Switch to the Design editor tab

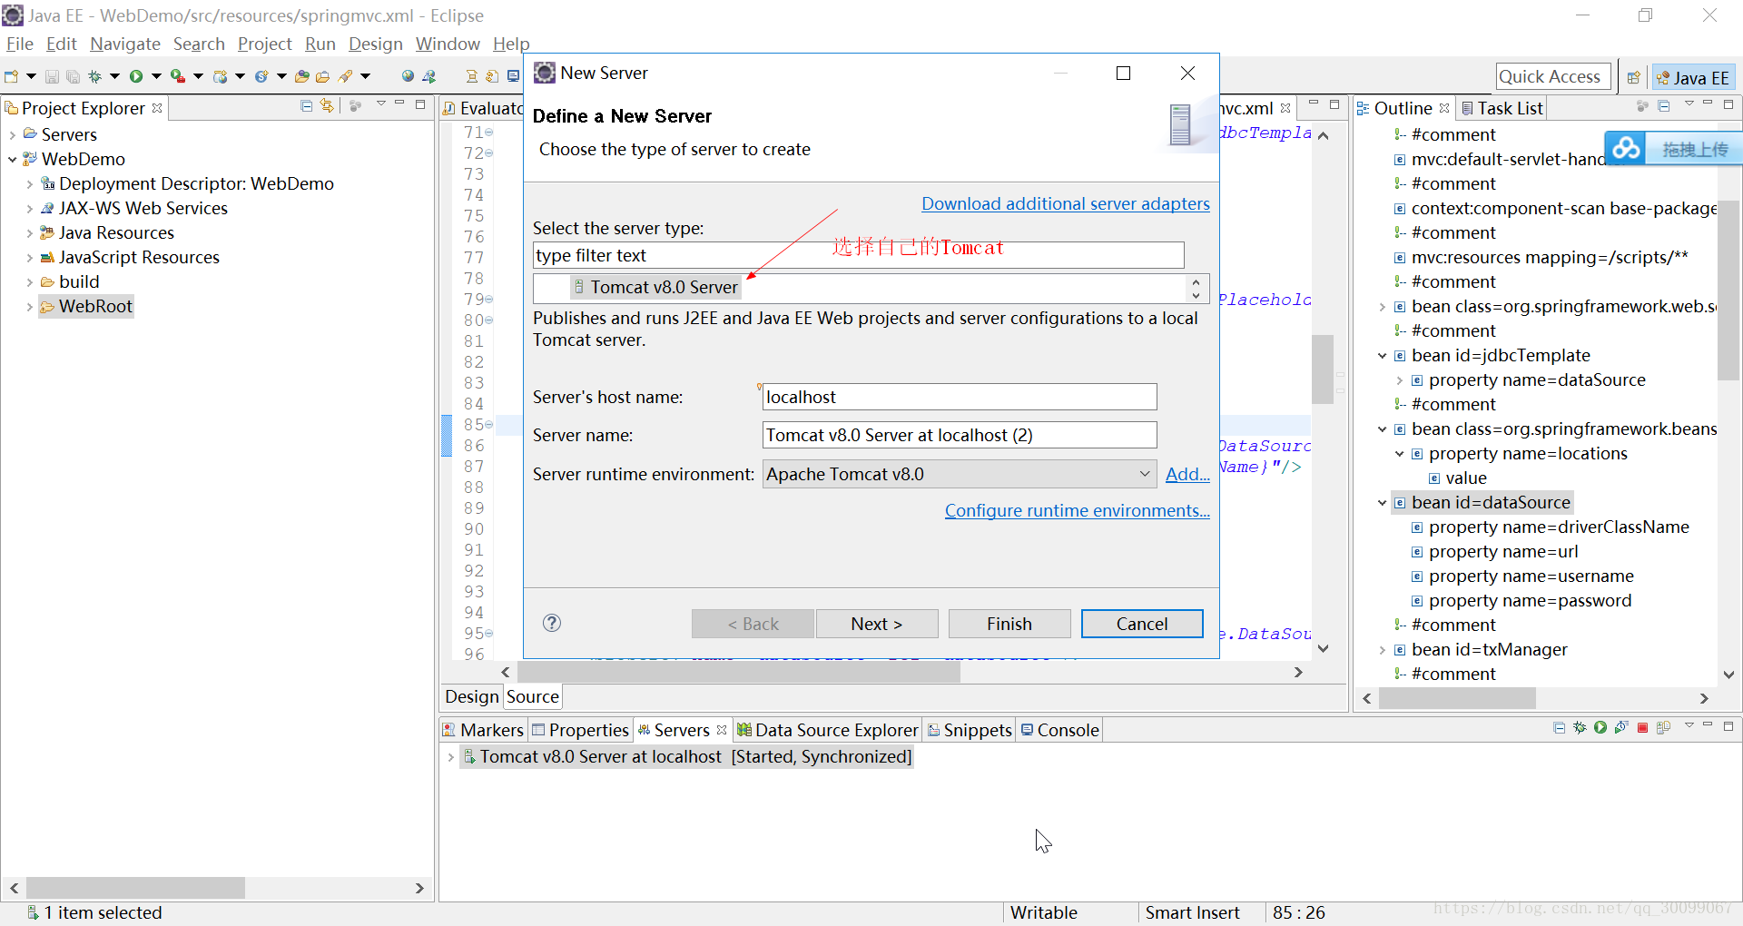[x=472, y=696]
